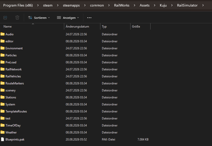
Task: Navigate to Program Files (x86) breadcrumb
Action: tap(18, 5)
